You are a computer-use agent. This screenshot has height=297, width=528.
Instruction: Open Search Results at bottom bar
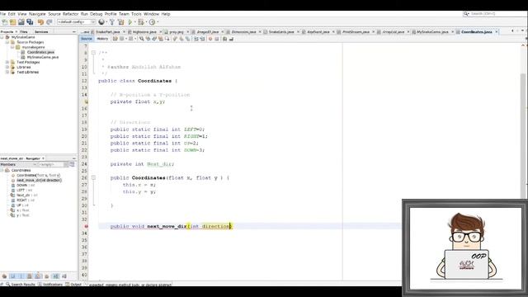[x=21, y=285]
